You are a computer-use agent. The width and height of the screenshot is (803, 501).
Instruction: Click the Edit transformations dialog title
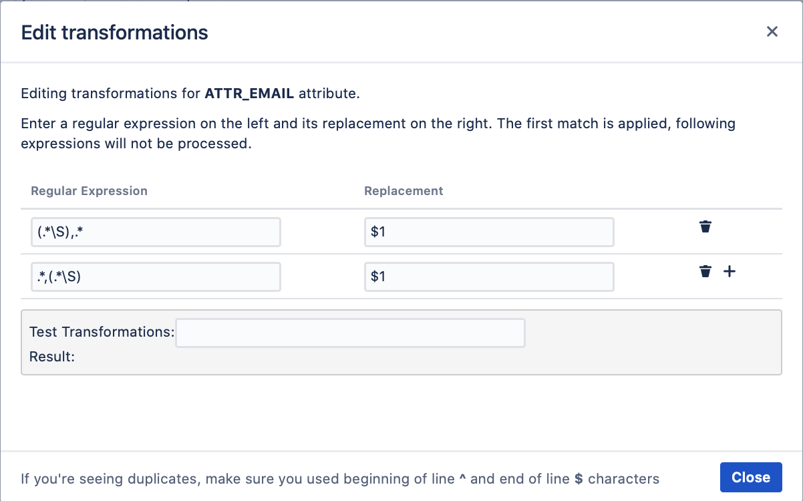(x=114, y=32)
